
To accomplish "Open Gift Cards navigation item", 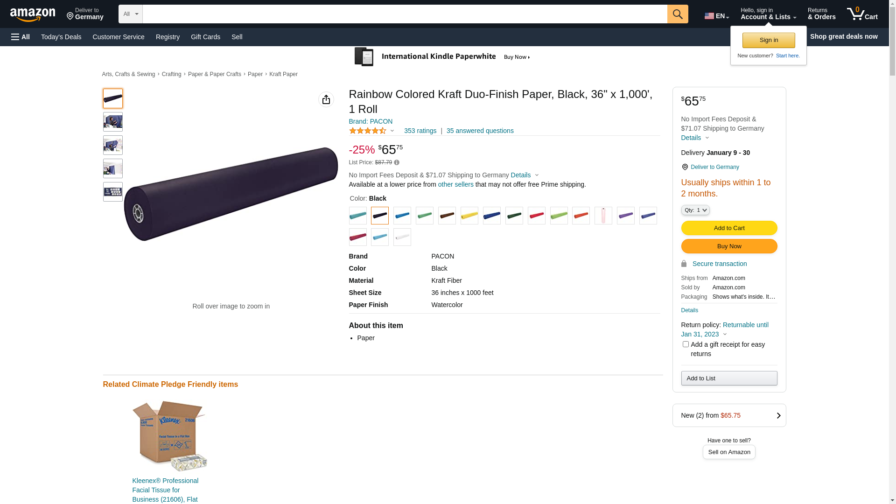I will (x=205, y=37).
